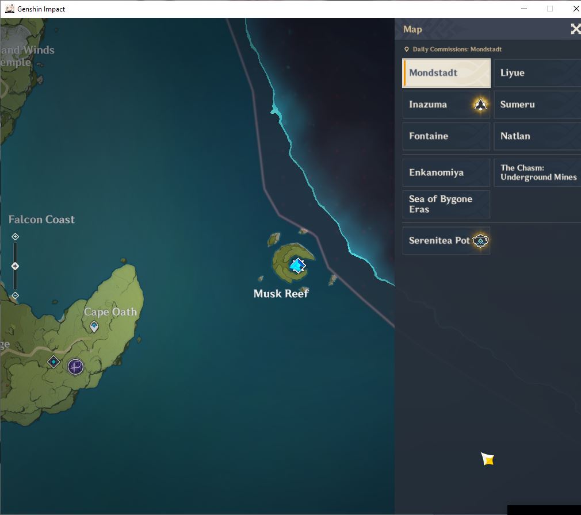Click the Musk Reef domain icon

297,266
